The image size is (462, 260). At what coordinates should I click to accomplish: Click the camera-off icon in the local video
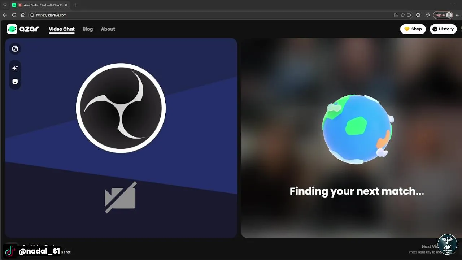click(121, 198)
